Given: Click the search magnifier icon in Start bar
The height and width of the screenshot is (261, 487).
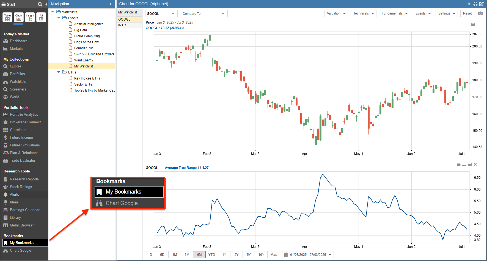Looking at the screenshot, I should tap(40, 4).
